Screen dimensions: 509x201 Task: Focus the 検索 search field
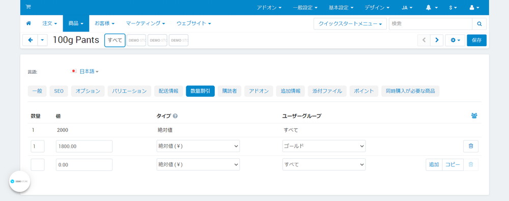point(431,24)
